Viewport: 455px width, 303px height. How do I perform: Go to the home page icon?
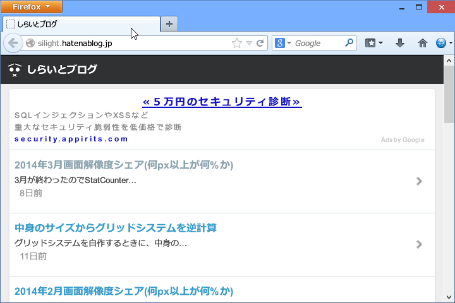pyautogui.click(x=423, y=43)
